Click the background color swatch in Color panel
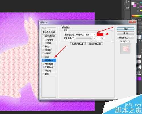 click(x=135, y=5)
